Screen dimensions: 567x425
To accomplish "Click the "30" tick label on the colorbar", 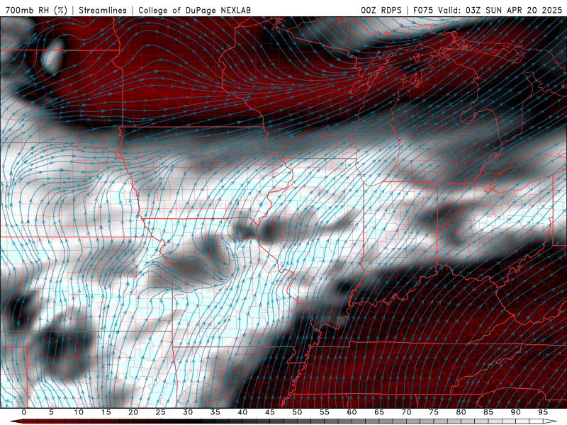I will [x=188, y=412].
